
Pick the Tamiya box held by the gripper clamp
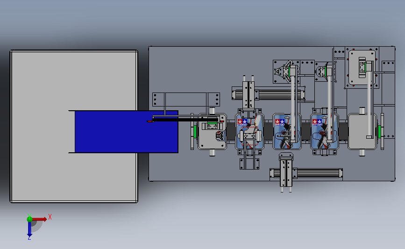249,131
